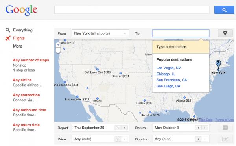
Task: Choose Las Vegas, NV from popular destinations
Action: click(x=169, y=68)
